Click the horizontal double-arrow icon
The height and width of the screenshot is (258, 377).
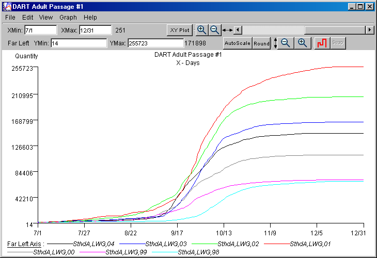pyautogui.click(x=227, y=30)
